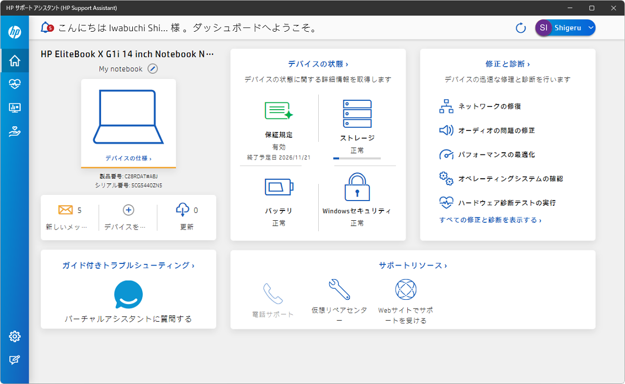Add a device with the plus icon
Screen dimensions: 625x384
(x=128, y=210)
